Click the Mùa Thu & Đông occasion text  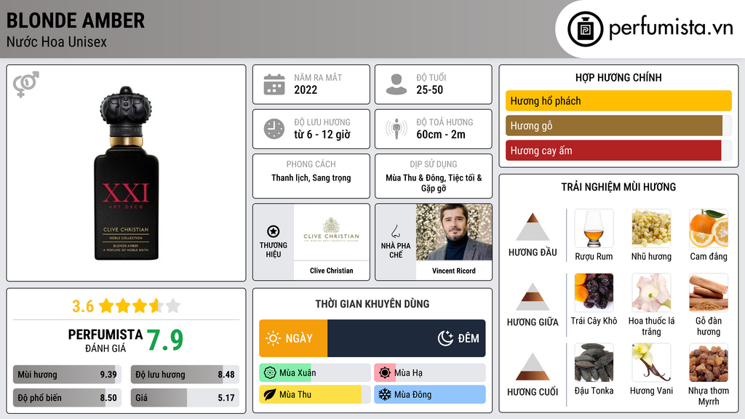pos(434,183)
